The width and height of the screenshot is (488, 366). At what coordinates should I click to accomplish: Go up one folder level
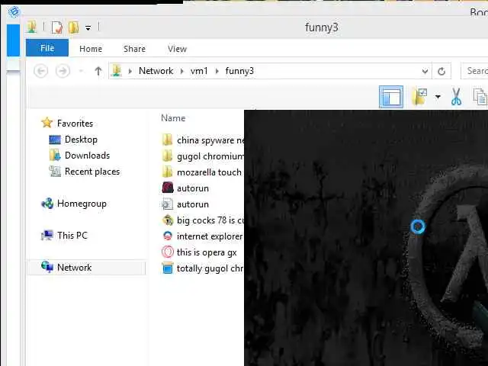98,71
